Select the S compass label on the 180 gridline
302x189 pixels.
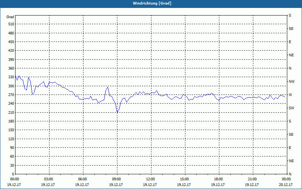(290, 121)
